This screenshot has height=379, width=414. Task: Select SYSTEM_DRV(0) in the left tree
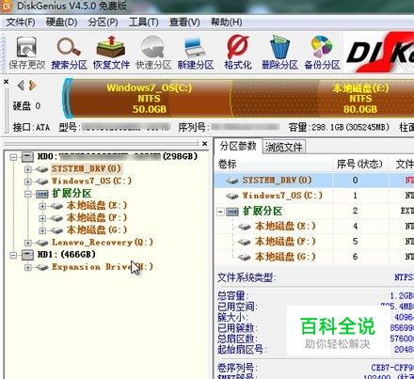pos(87,168)
